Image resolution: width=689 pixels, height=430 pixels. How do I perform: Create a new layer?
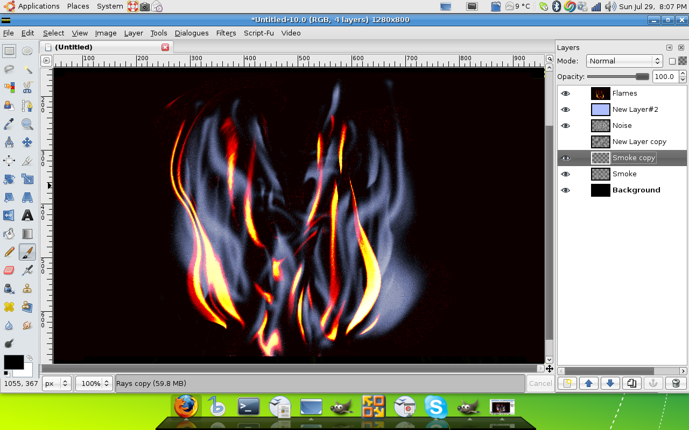567,383
